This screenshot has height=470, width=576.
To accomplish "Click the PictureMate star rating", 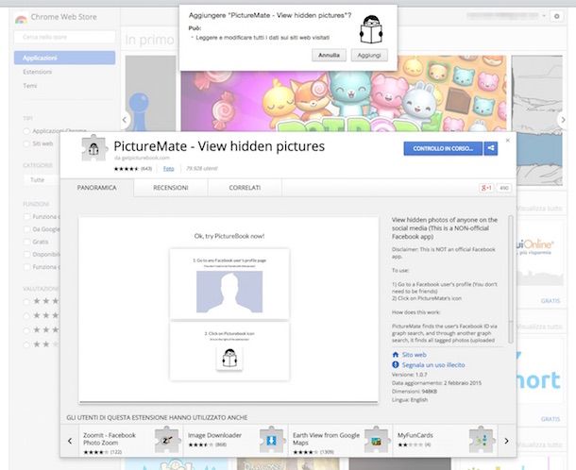I will click(x=127, y=169).
